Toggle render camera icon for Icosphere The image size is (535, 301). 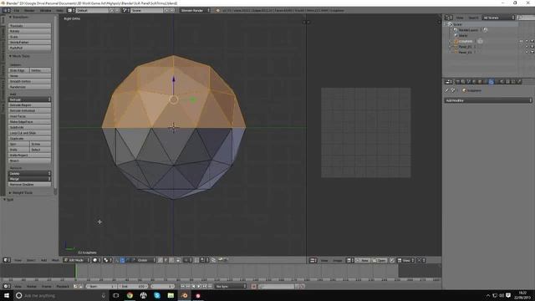click(x=532, y=41)
